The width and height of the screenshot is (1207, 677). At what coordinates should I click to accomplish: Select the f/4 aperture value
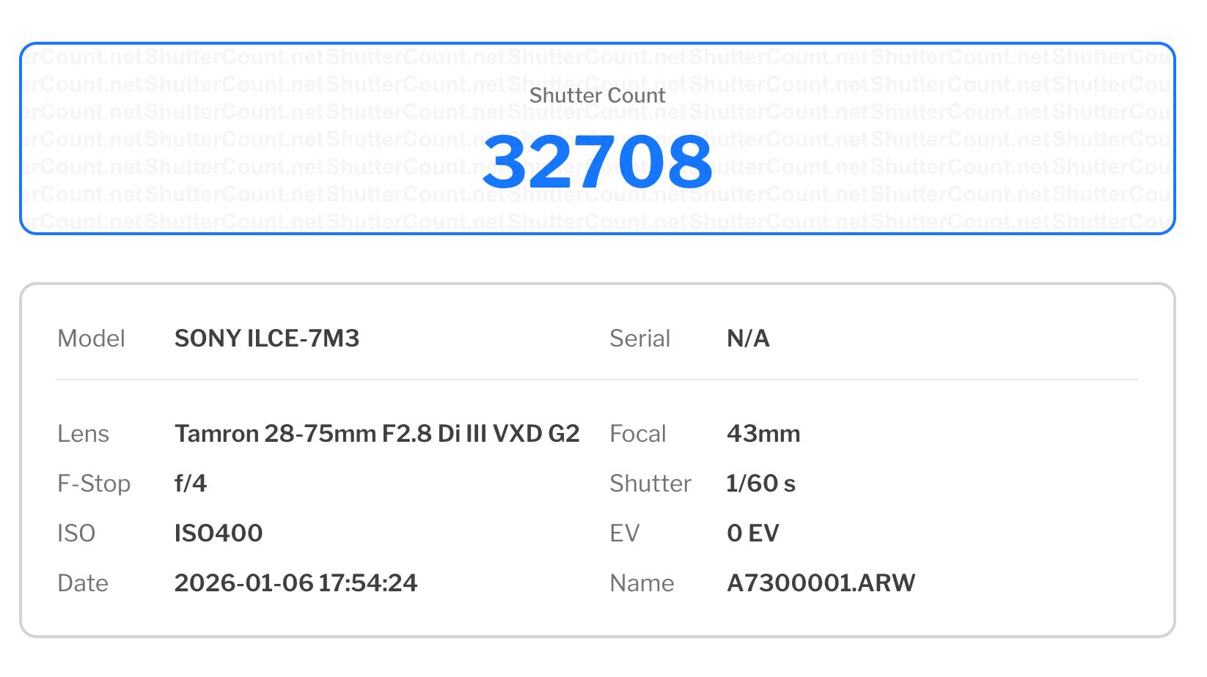coord(191,484)
